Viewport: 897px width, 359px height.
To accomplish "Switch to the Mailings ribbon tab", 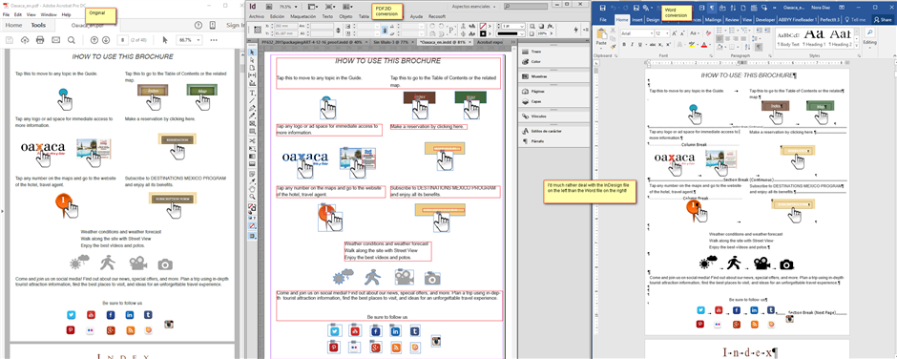I will pyautogui.click(x=713, y=19).
